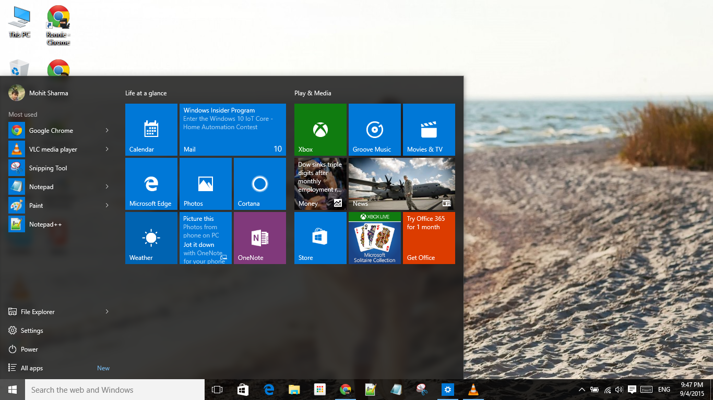Focus the Search the web and Windows box
Viewport: 713px width, 400px height.
(x=115, y=390)
